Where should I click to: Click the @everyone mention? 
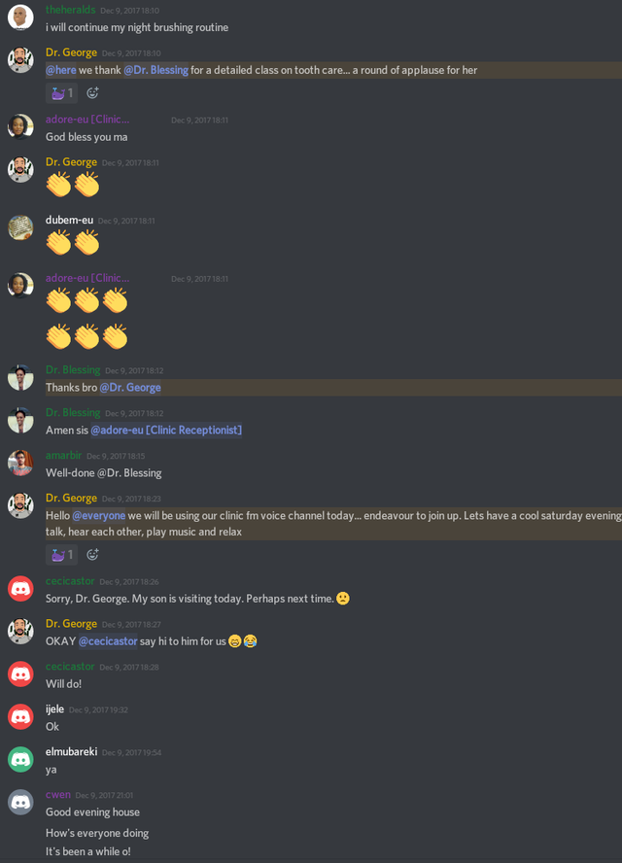click(99, 516)
